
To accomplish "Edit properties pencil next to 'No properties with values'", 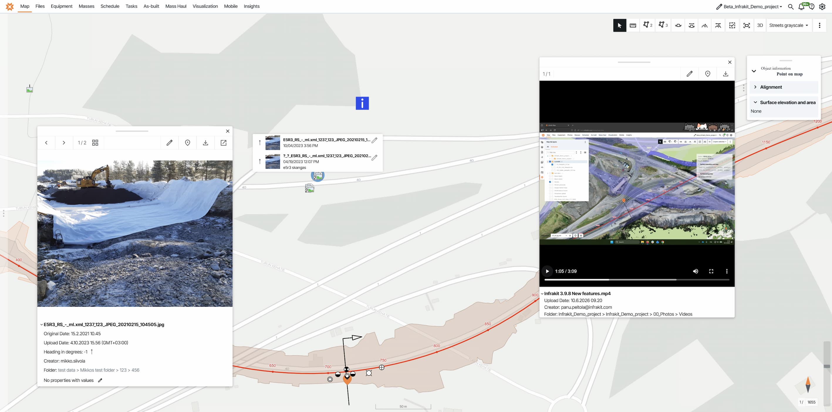I will [x=100, y=380].
